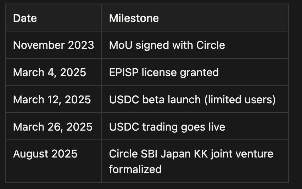
Task: Select the March 4, 2025 date cell
Action: pyautogui.click(x=50, y=73)
